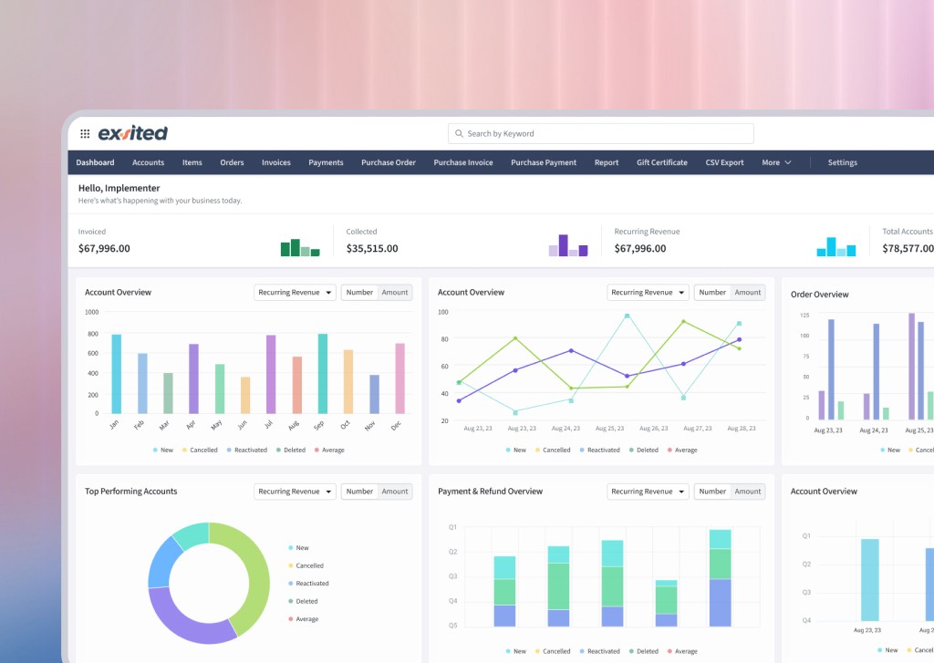Select Amount toggle in Payment & Refund Overview
The image size is (934, 663).
pos(748,492)
